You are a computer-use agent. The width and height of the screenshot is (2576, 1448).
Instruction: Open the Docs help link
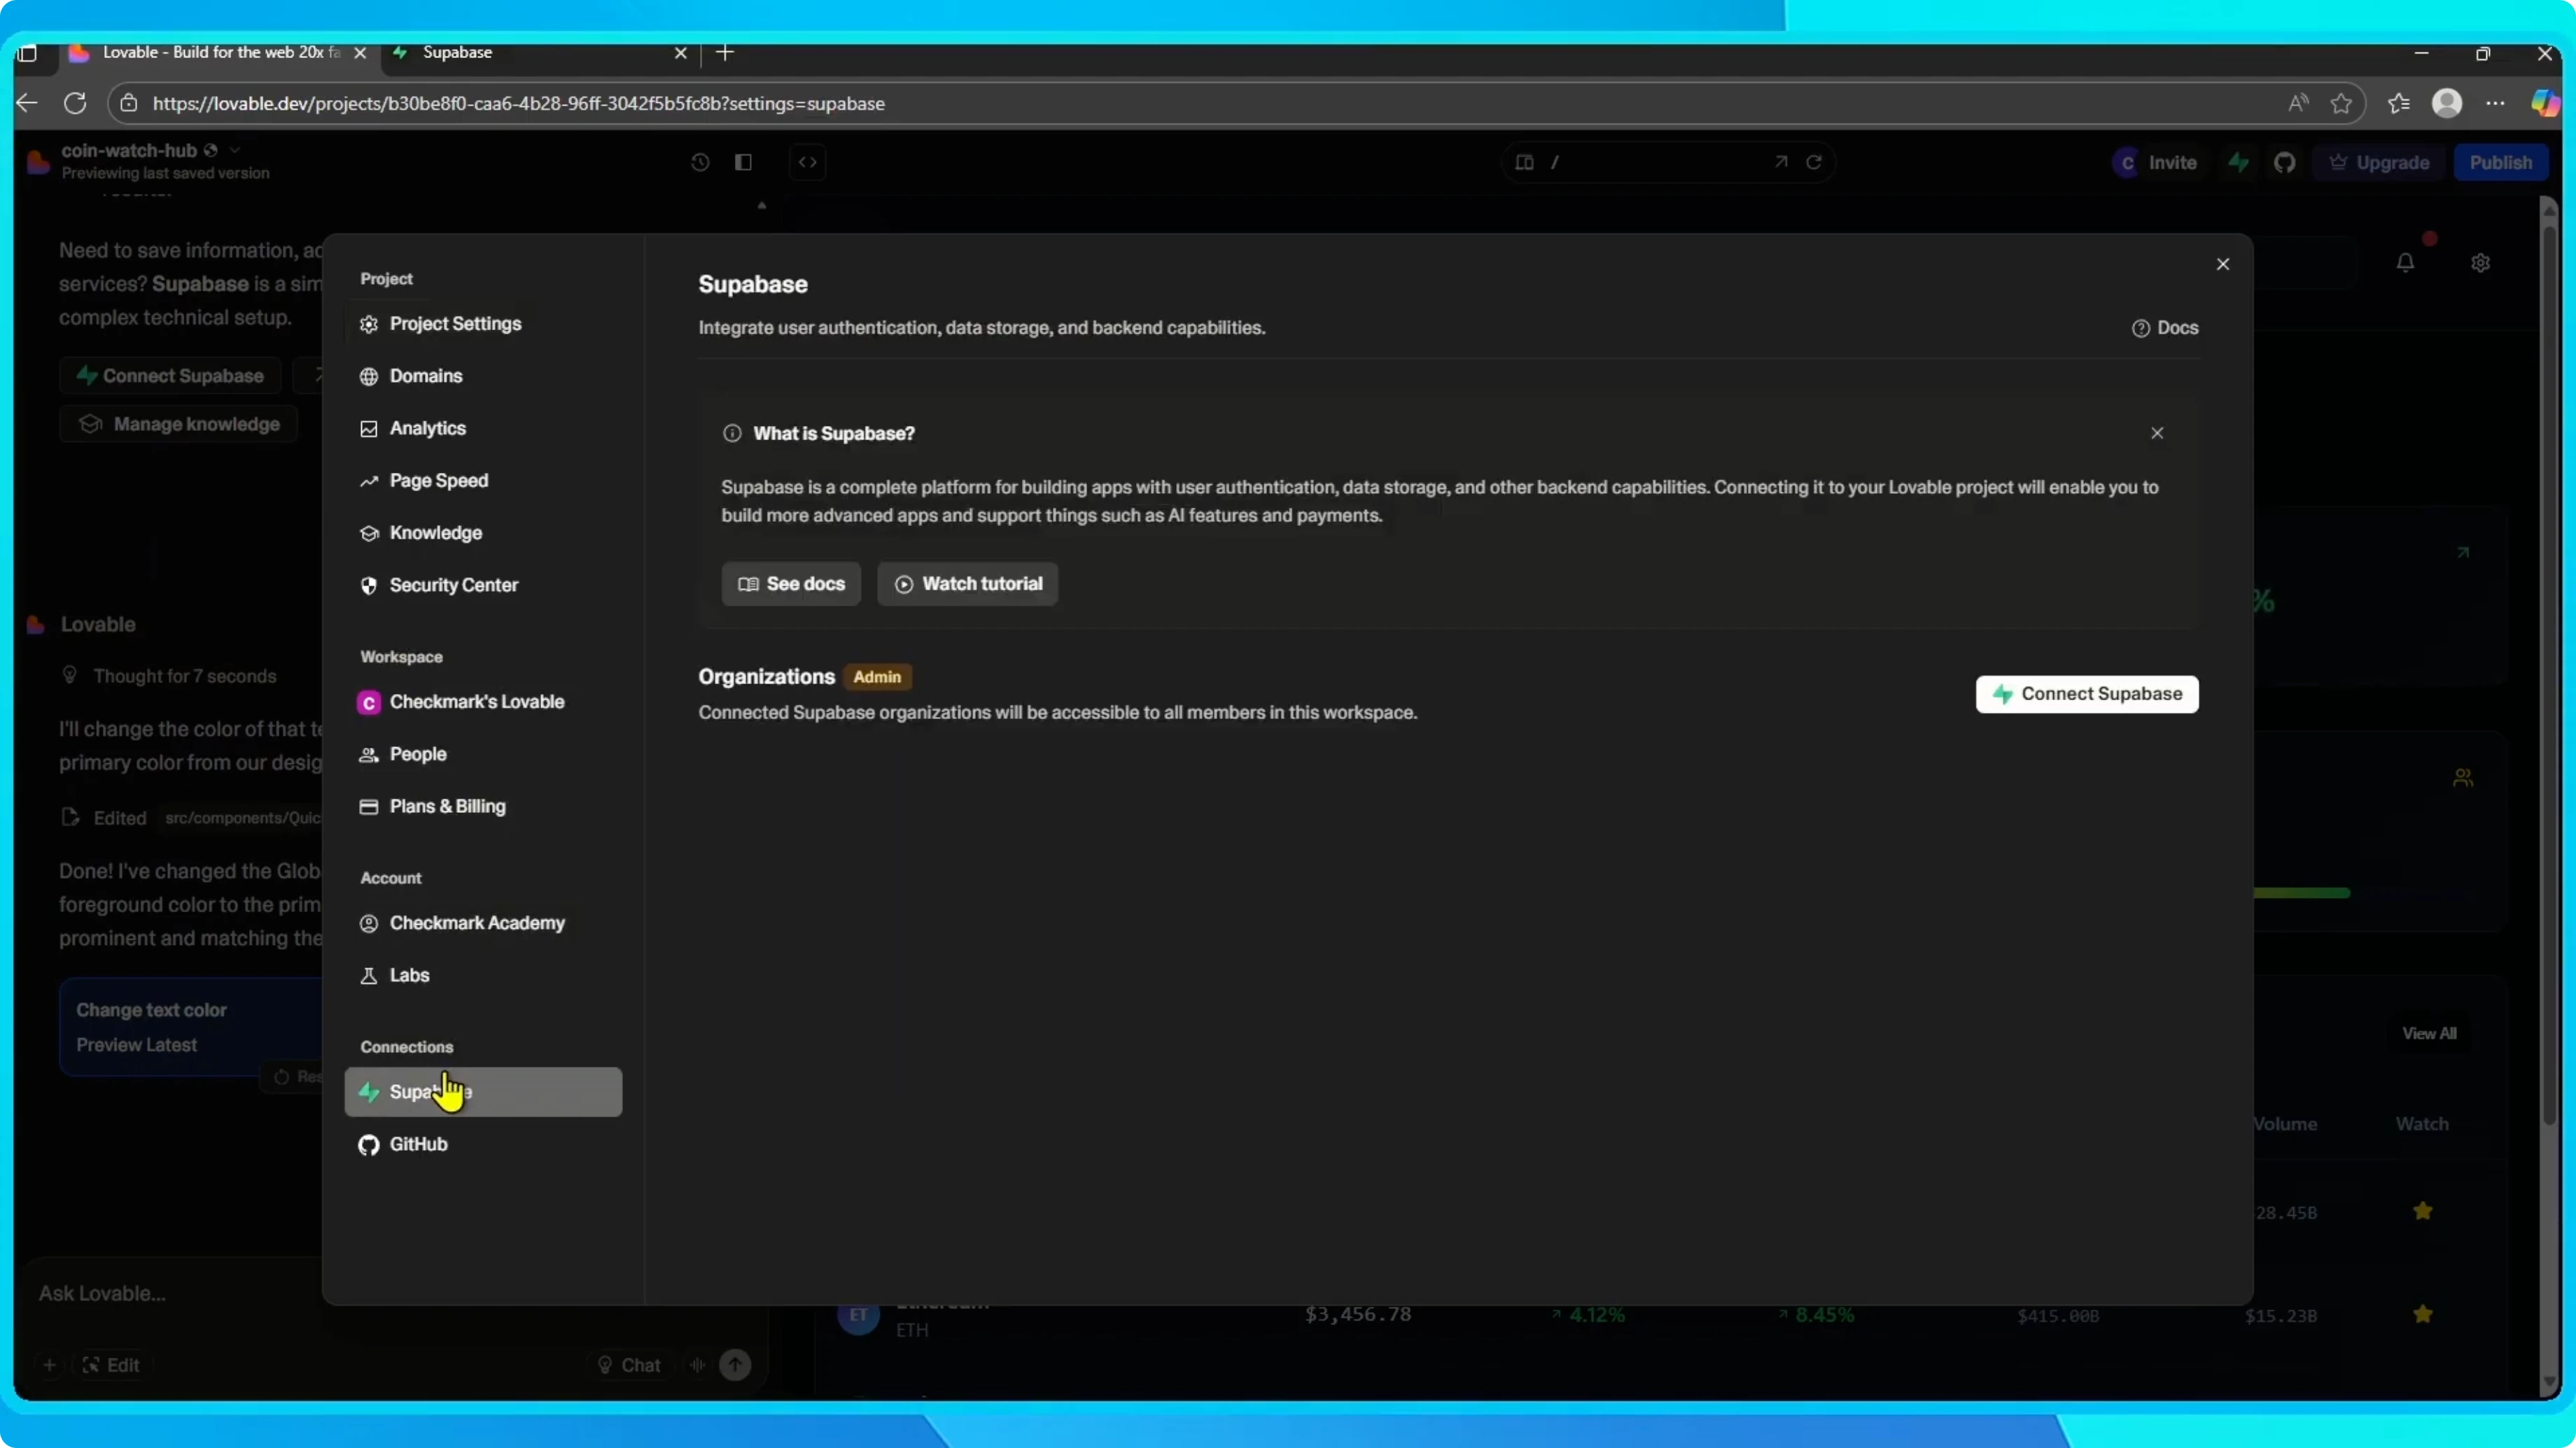(x=2165, y=328)
